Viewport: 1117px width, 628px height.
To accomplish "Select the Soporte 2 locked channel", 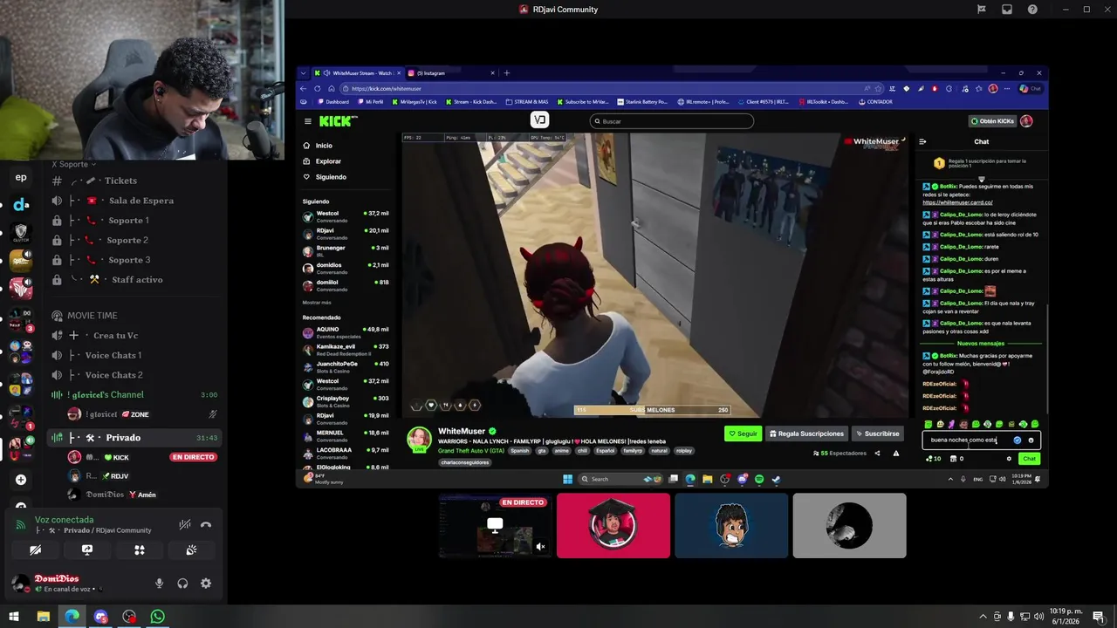I will [135, 240].
